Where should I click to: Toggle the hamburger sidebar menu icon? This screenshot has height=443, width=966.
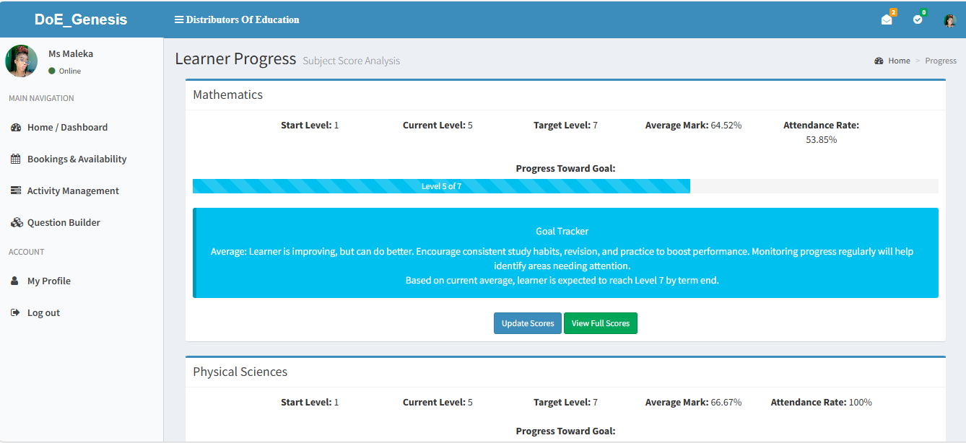(x=179, y=19)
